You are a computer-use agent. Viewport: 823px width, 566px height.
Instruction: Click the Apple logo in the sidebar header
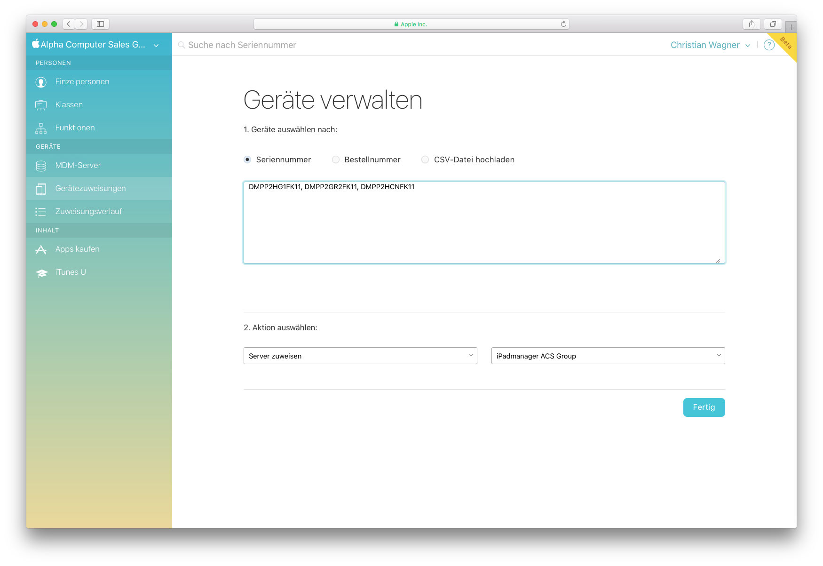(35, 44)
